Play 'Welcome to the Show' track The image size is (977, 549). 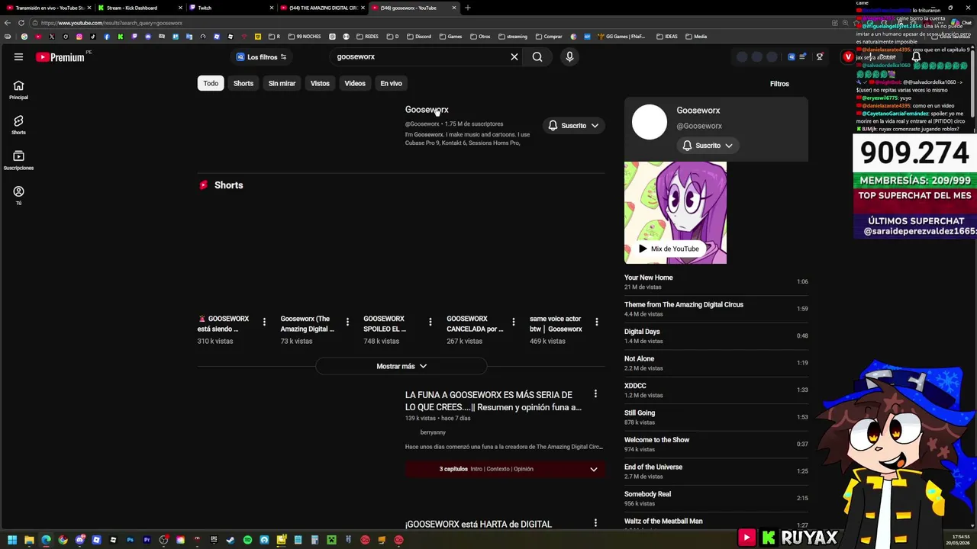pyautogui.click(x=716, y=445)
